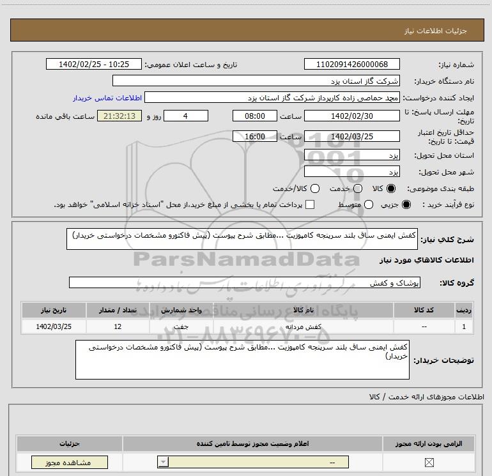Click the announcement date field 1402/02/25 - 10:25

coord(94,64)
